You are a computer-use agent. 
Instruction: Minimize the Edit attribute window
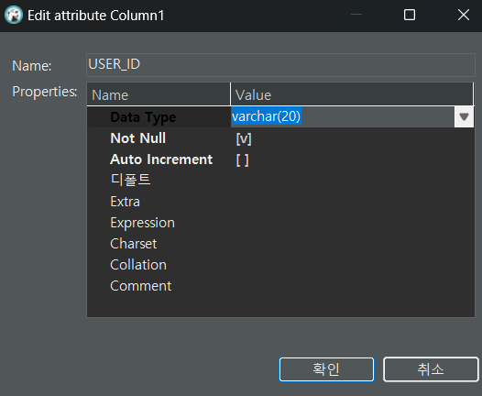pyautogui.click(x=356, y=15)
